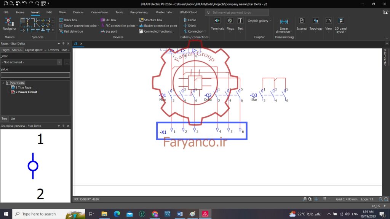Image resolution: width=390 pixels, height=219 pixels.
Task: Collapse the Star Delta project tree node
Action: (x=3, y=83)
